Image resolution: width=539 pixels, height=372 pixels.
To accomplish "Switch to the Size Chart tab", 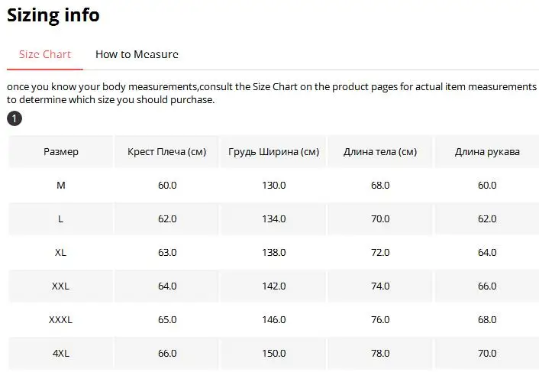I will (45, 54).
